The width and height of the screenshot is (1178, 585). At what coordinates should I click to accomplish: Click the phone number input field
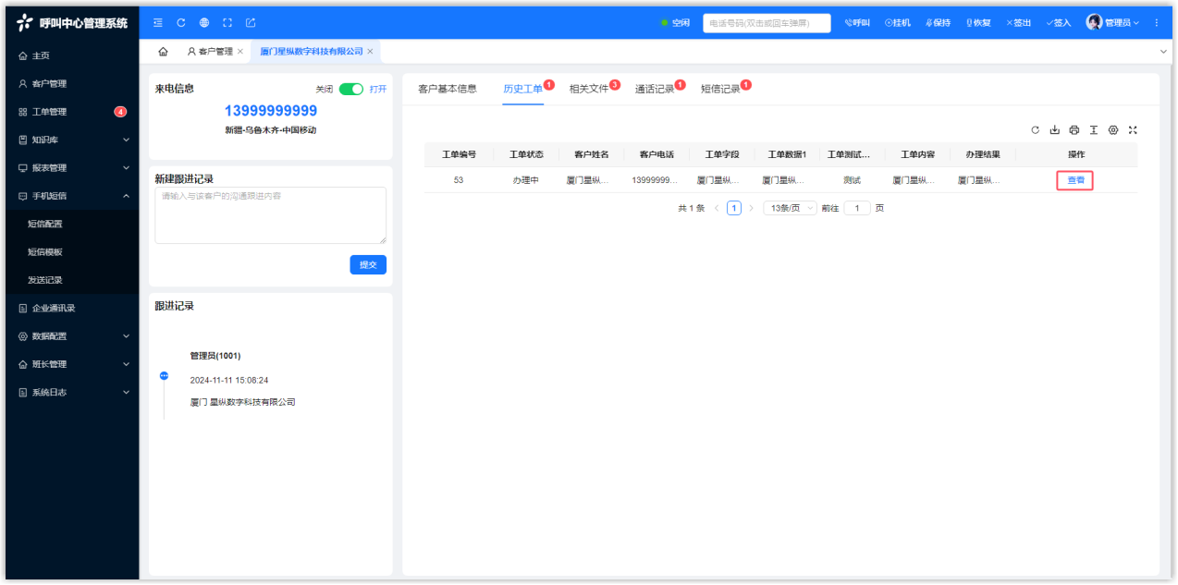pyautogui.click(x=766, y=23)
